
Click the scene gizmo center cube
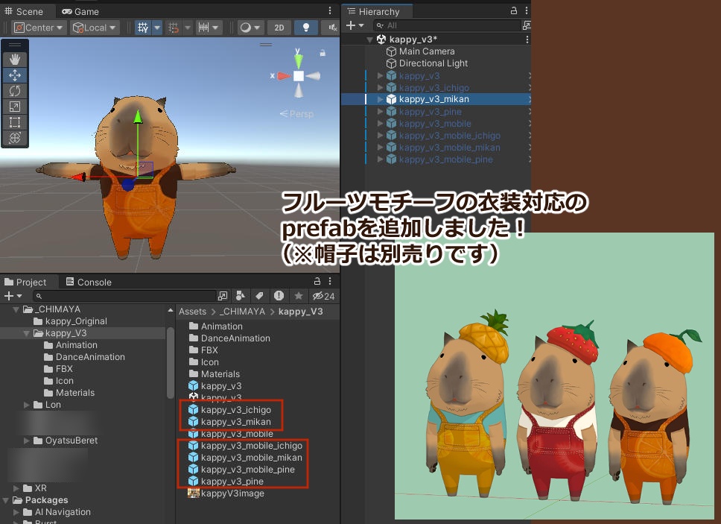click(299, 76)
